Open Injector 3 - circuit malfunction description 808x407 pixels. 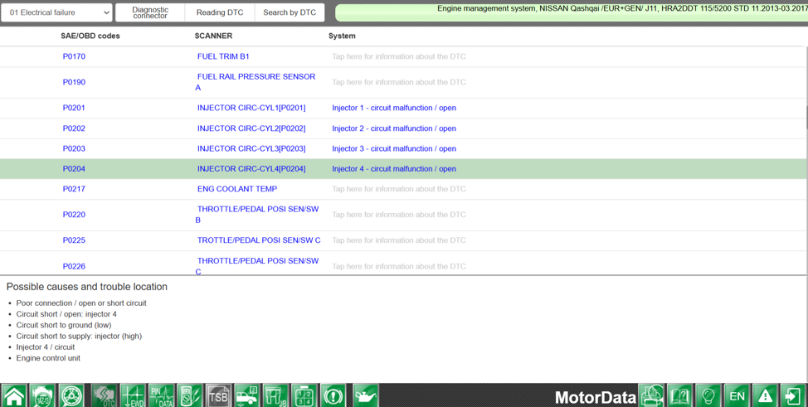[x=394, y=149]
